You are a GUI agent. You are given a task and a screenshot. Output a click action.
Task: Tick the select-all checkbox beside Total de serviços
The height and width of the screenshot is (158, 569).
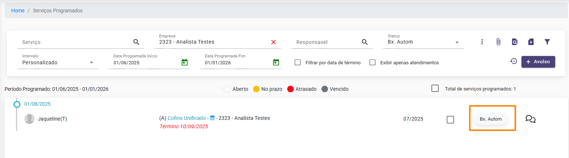pos(435,88)
